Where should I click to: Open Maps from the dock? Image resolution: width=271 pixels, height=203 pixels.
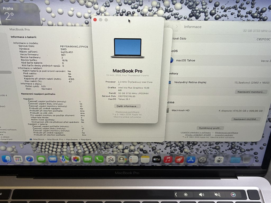[64, 159]
